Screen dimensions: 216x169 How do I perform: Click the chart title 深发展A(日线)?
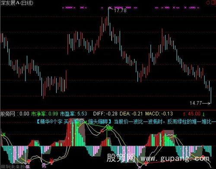pyautogui.click(x=17, y=3)
